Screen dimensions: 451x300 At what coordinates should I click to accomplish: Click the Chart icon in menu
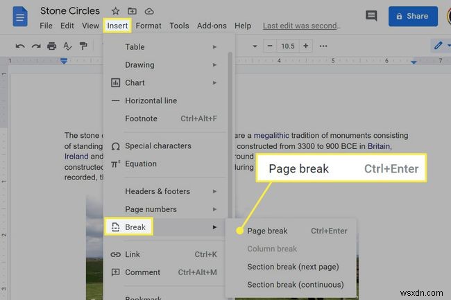pyautogui.click(x=116, y=82)
